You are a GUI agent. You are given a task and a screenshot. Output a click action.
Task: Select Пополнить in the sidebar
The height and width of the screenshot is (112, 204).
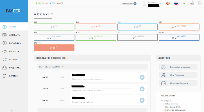[14, 43]
